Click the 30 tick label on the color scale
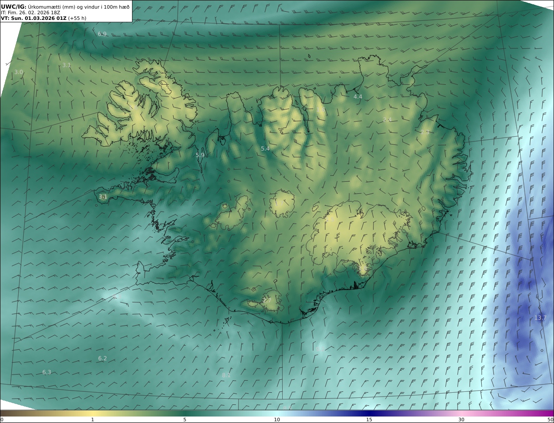 (x=461, y=420)
